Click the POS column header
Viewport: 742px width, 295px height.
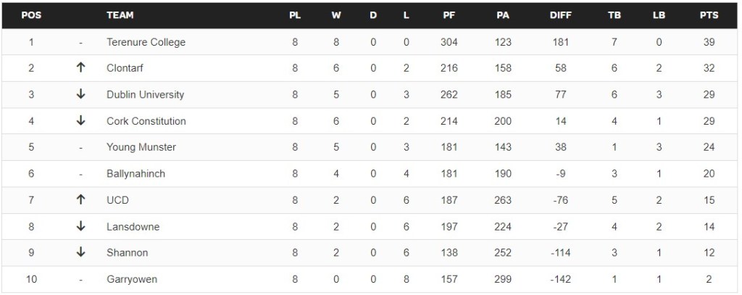(x=31, y=15)
